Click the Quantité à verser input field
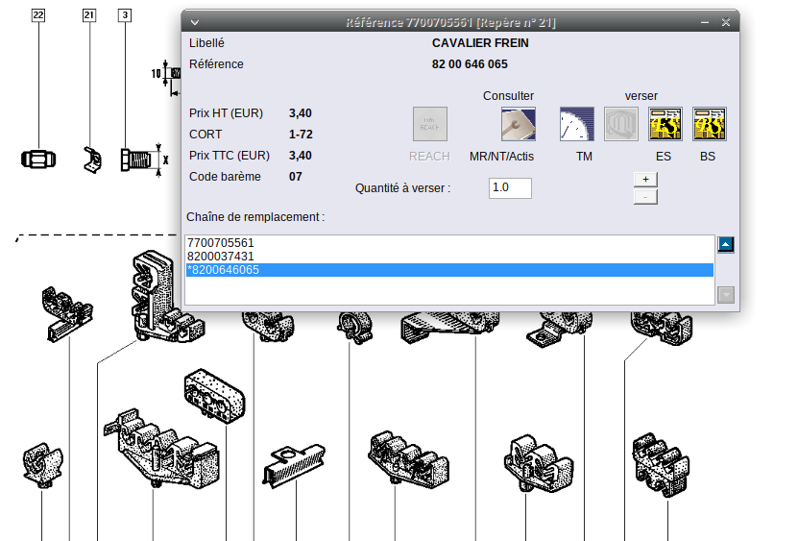 [x=509, y=188]
